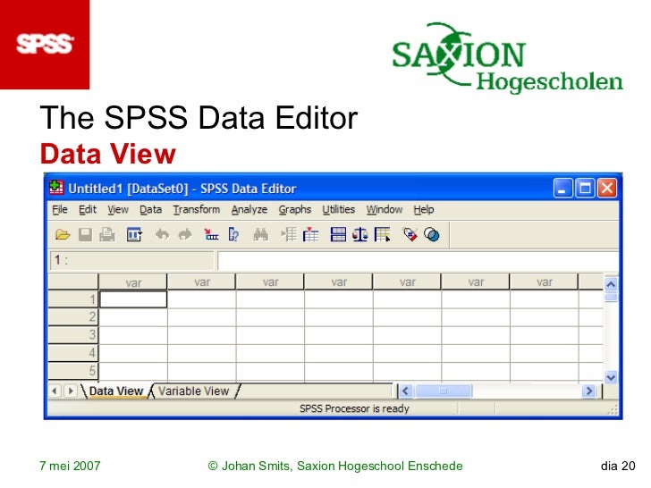Image resolution: width=651 pixels, height=488 pixels.
Task: Click the cell value editor bar
Action: coord(418,261)
